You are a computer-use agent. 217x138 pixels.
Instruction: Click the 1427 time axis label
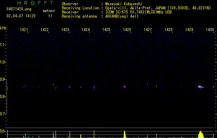[x=148, y=30]
